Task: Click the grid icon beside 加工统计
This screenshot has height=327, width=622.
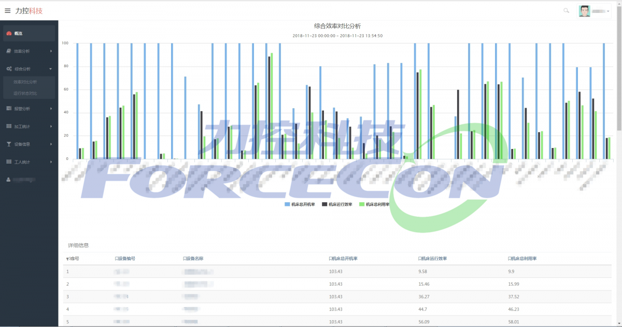Action: [9, 126]
